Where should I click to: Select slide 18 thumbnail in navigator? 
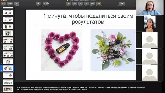(8, 12)
